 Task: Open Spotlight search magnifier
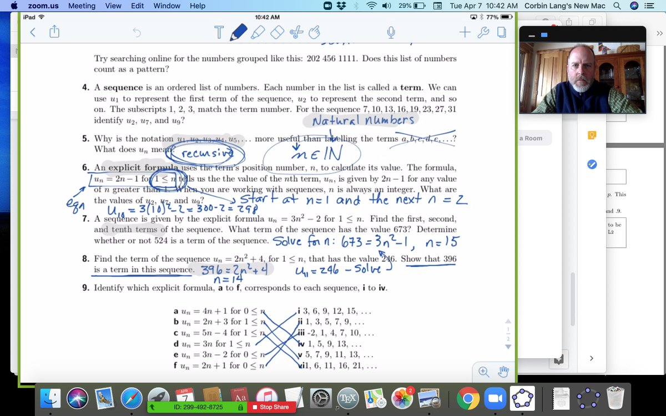click(x=617, y=6)
